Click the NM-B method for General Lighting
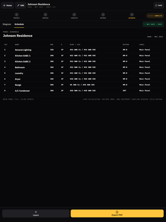The height and width of the screenshot is (222, 166). [125, 50]
